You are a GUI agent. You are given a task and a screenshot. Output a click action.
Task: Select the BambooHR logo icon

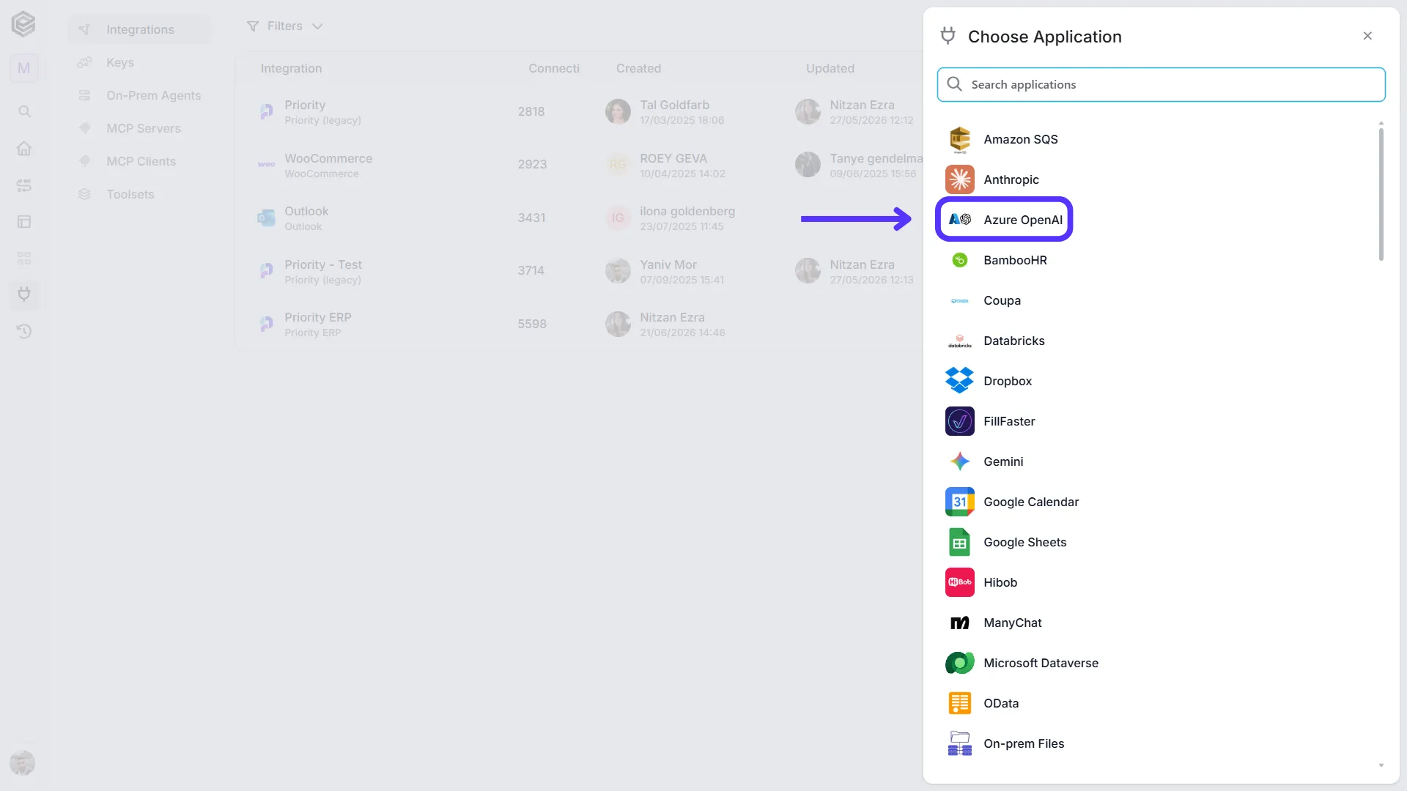tap(959, 260)
